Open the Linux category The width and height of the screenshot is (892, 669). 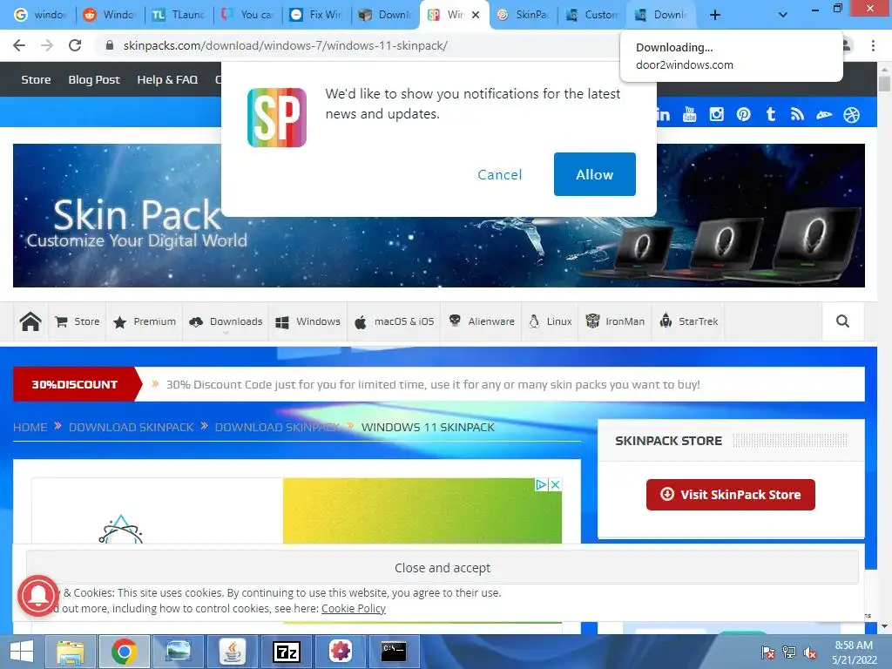tap(551, 321)
